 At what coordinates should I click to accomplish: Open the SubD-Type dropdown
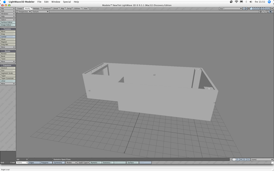83,163
